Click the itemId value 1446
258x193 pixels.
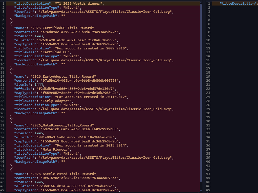(38, 182)
